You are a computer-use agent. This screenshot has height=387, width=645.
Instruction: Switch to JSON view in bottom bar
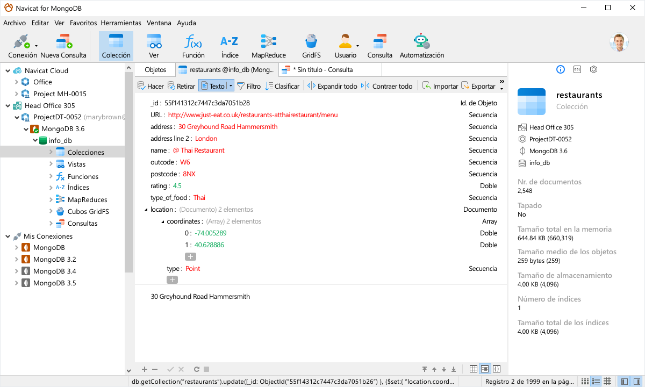[x=497, y=369]
